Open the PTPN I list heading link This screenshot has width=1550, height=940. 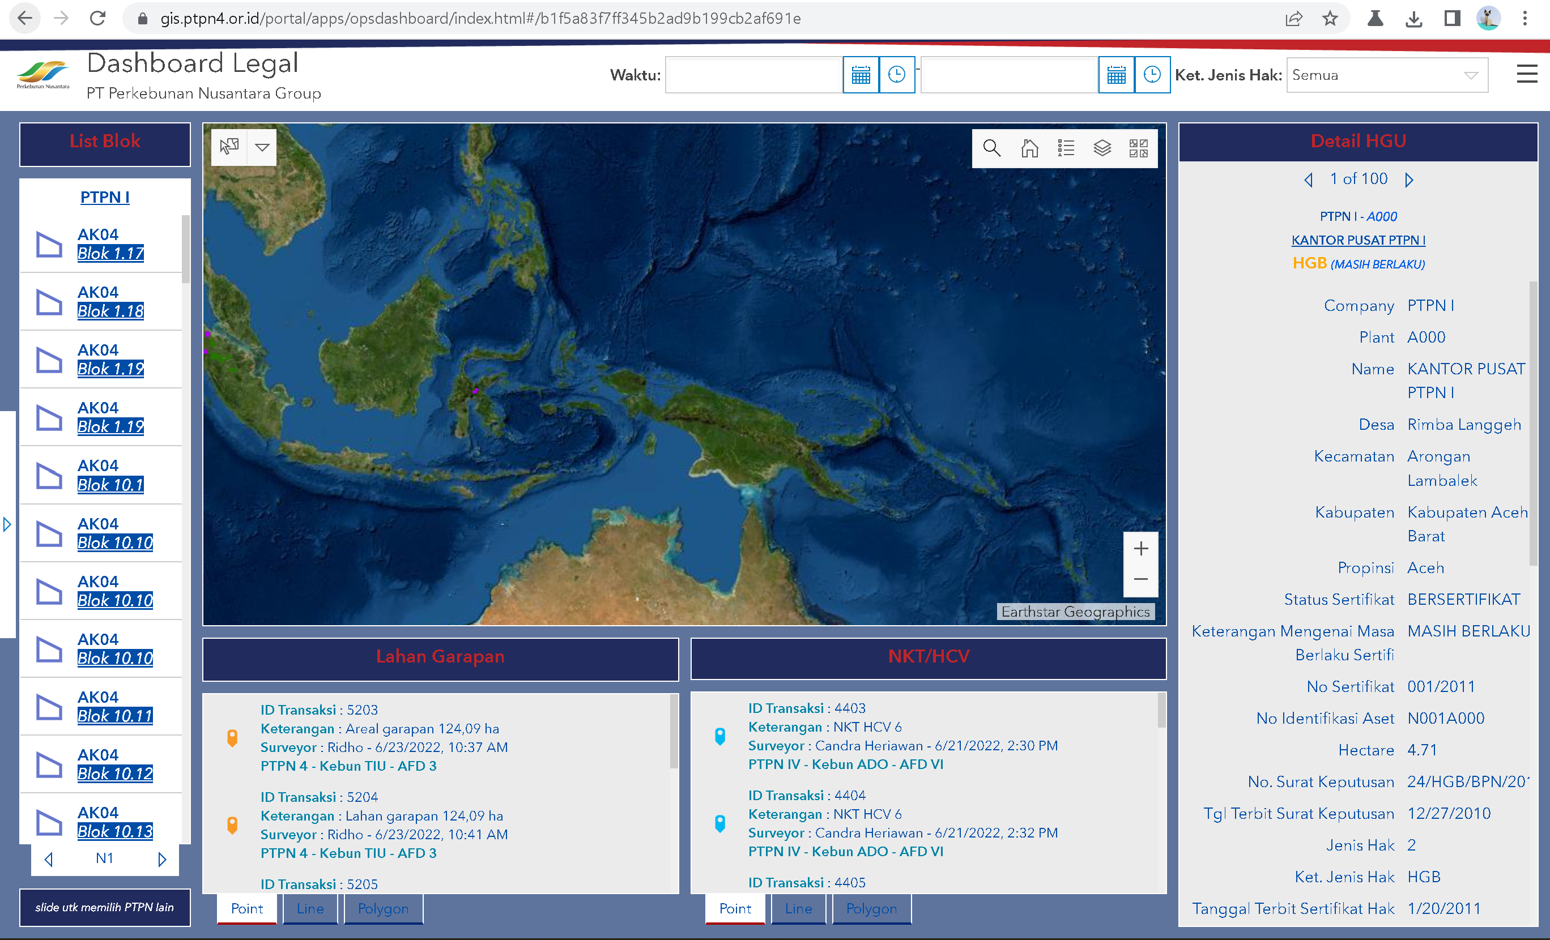tap(104, 198)
